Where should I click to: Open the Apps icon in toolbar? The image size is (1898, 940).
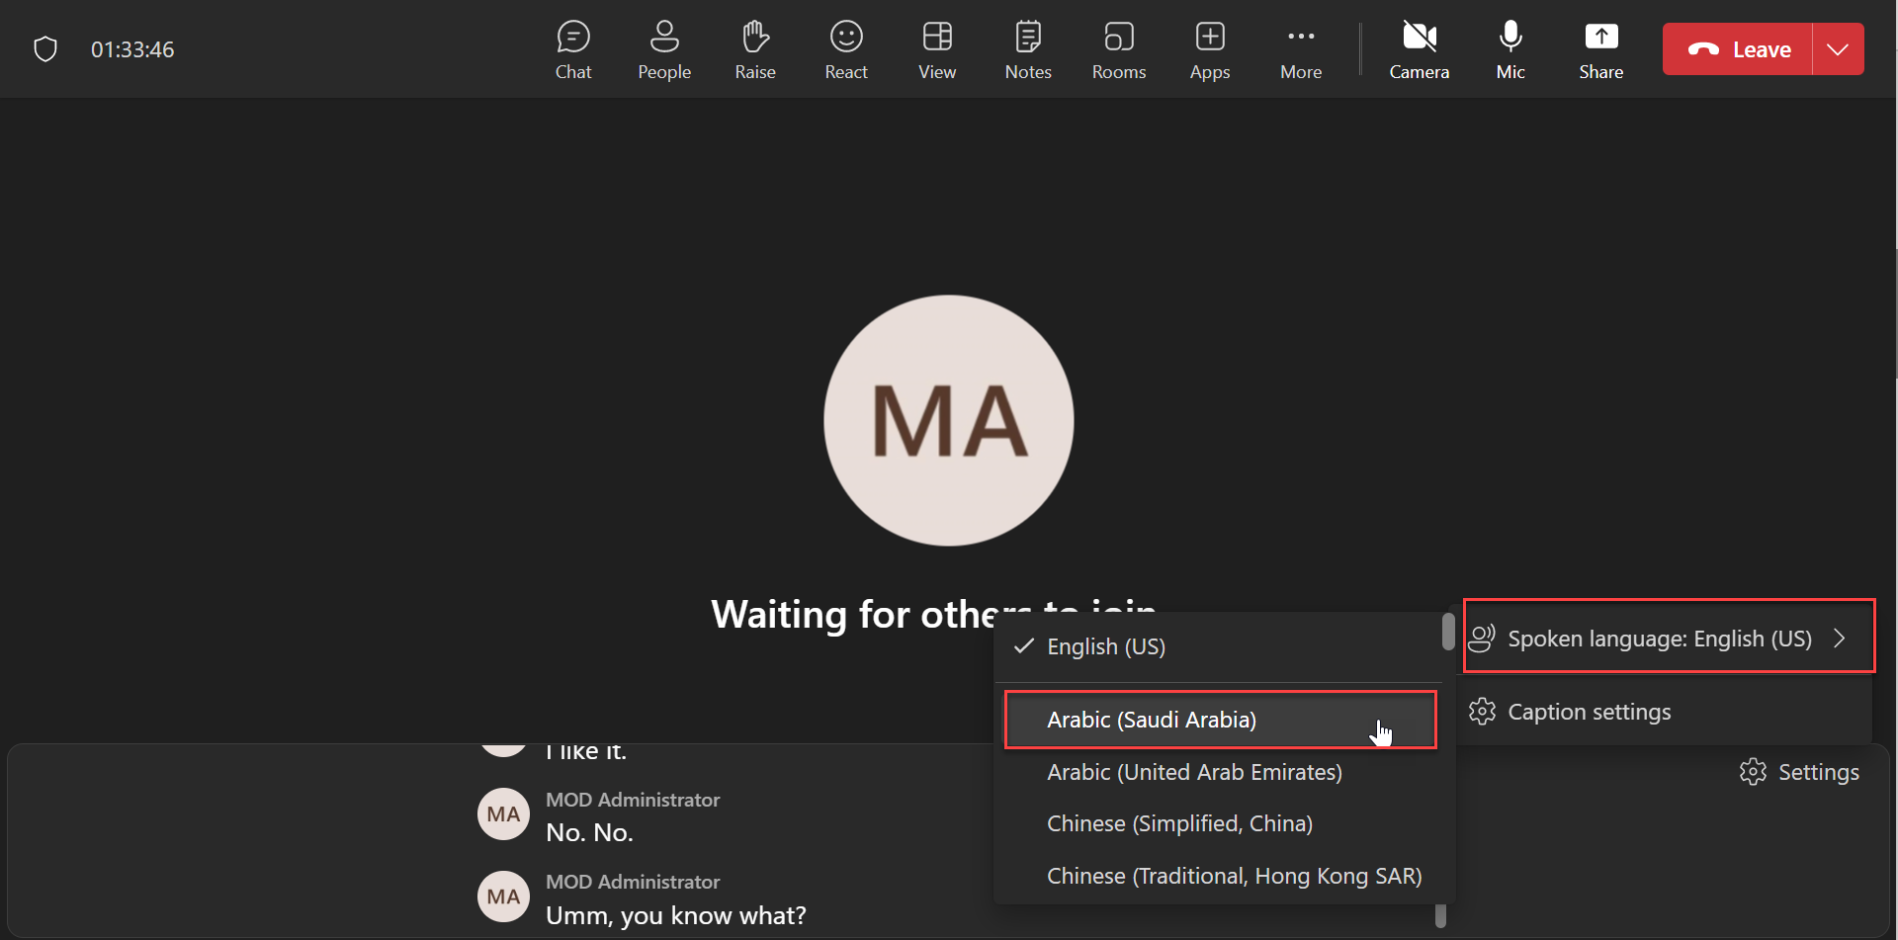(1209, 49)
